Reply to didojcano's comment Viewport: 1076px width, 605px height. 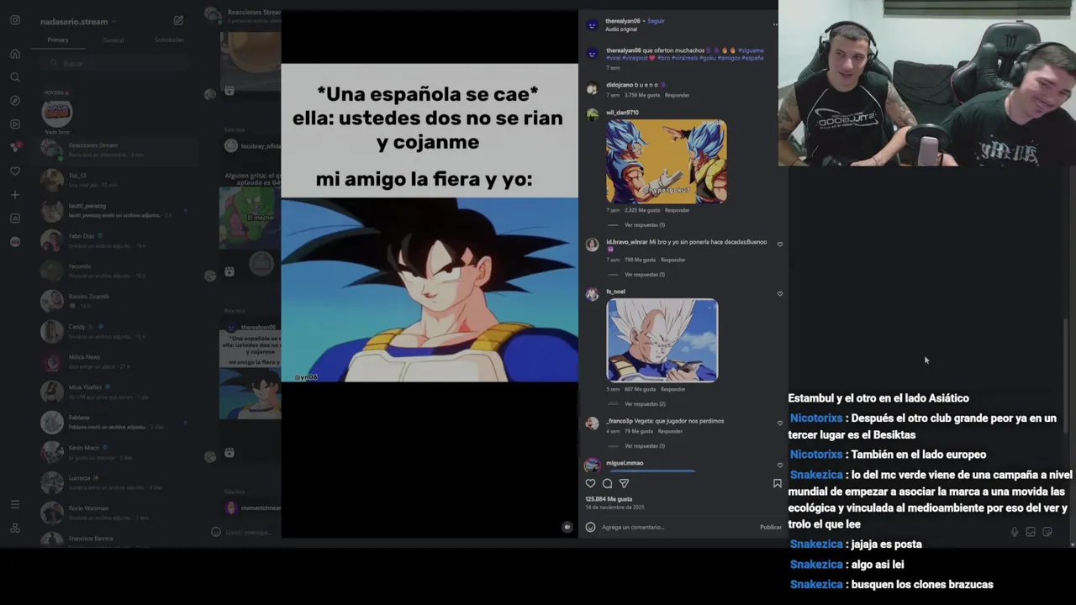(x=677, y=95)
